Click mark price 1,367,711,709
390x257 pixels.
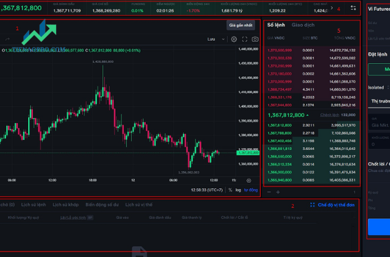[x=67, y=11]
